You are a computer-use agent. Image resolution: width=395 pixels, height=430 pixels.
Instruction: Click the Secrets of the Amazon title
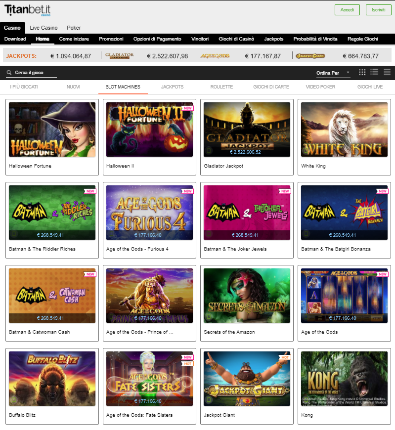click(229, 332)
